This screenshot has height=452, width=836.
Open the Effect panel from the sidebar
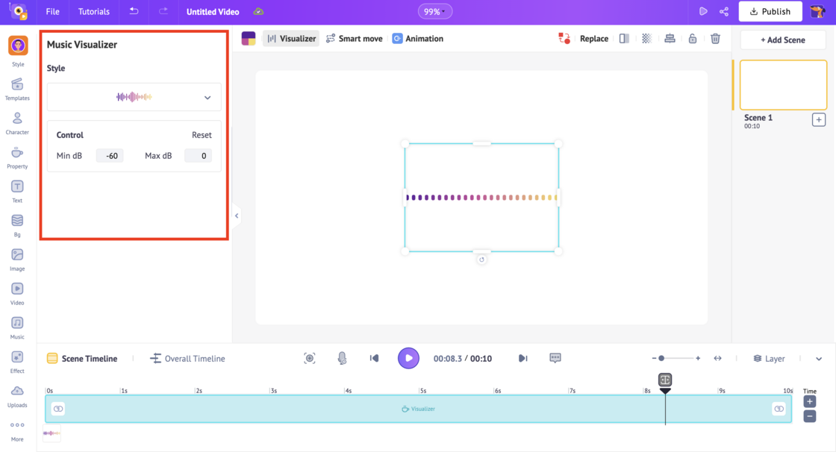coord(16,360)
